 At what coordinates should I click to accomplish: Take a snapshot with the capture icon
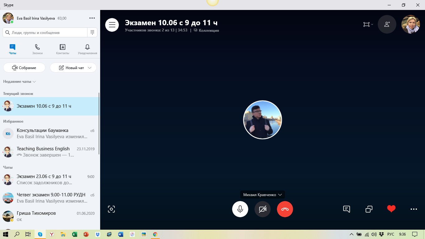pos(111,209)
